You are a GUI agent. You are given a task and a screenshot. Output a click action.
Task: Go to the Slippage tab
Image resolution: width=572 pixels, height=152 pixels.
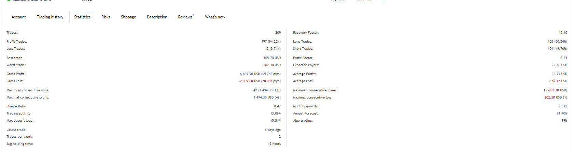point(128,17)
